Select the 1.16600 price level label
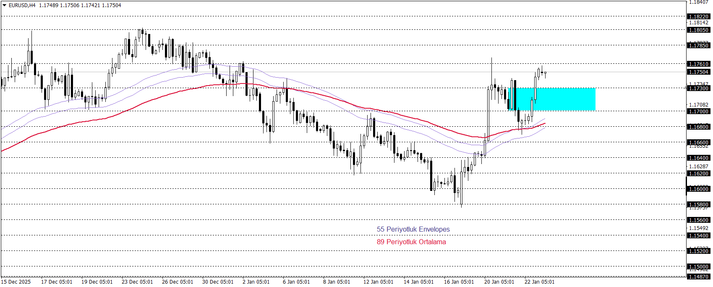Screen dimensions: 713x287 coord(698,143)
